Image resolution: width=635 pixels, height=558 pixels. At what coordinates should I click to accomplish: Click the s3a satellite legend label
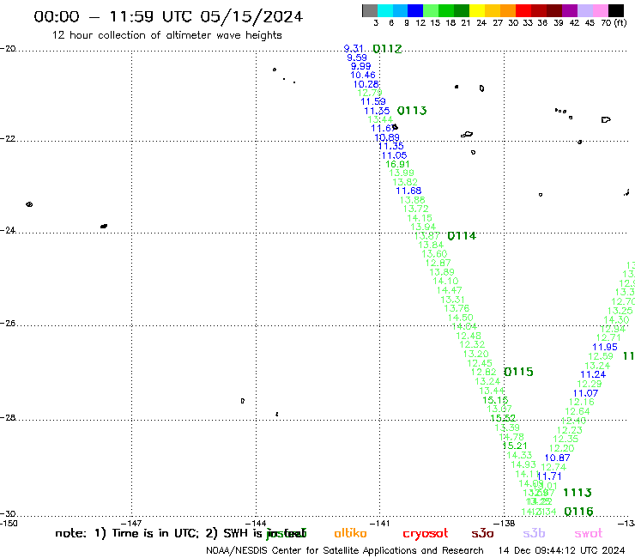tap(482, 533)
